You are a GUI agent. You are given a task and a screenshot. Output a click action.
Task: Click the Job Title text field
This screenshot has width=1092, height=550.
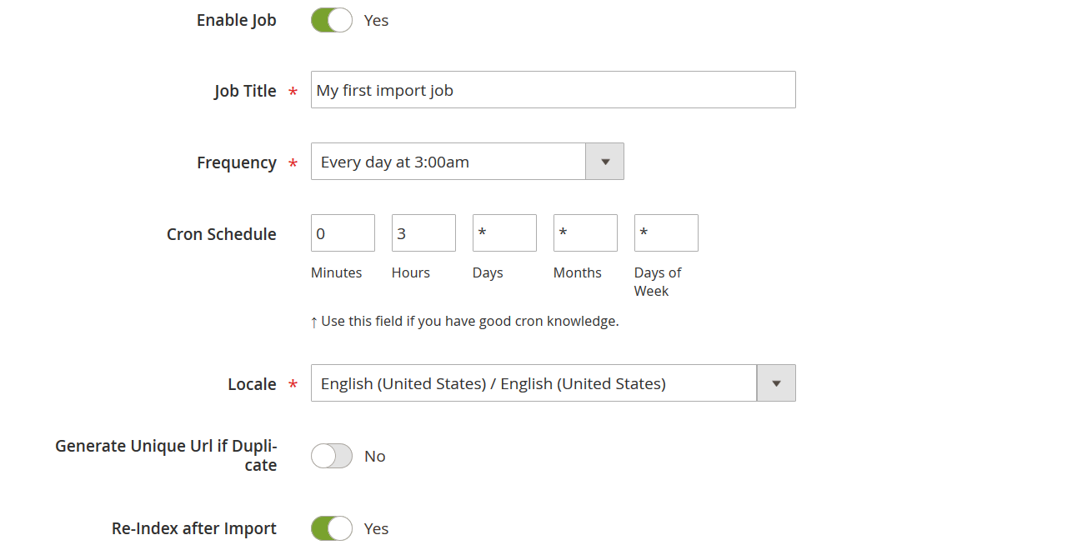(x=554, y=90)
